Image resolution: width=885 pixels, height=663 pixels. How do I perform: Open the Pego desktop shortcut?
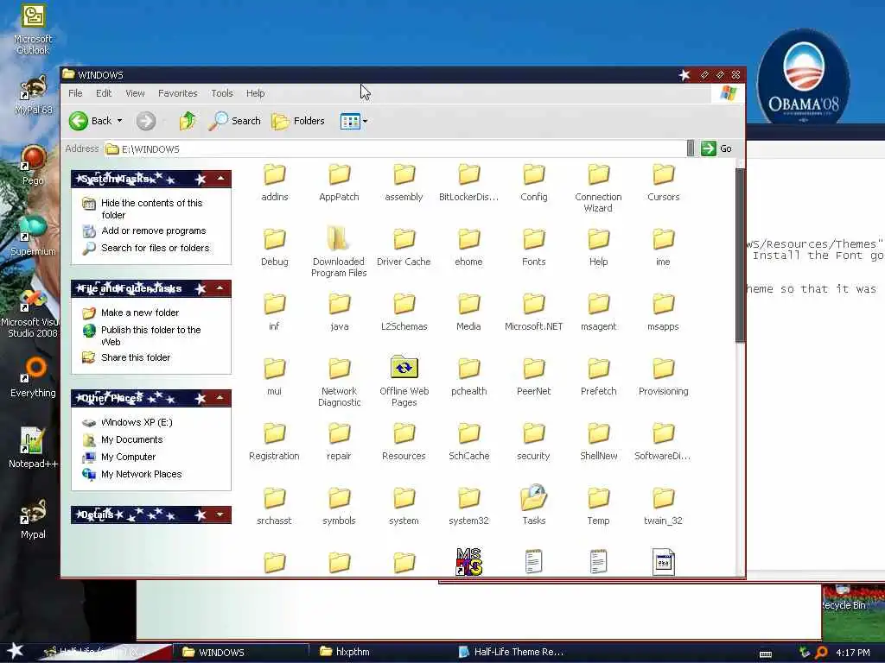point(33,165)
